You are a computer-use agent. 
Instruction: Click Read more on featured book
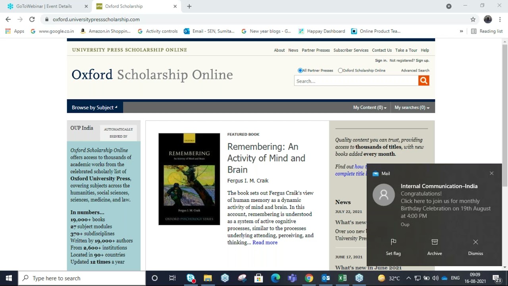(x=265, y=242)
